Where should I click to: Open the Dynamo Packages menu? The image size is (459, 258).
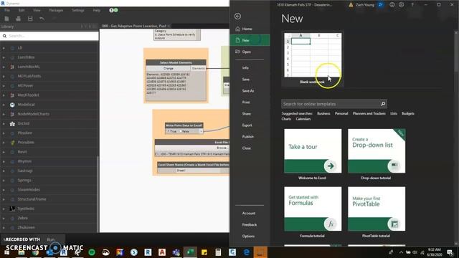click(56, 10)
